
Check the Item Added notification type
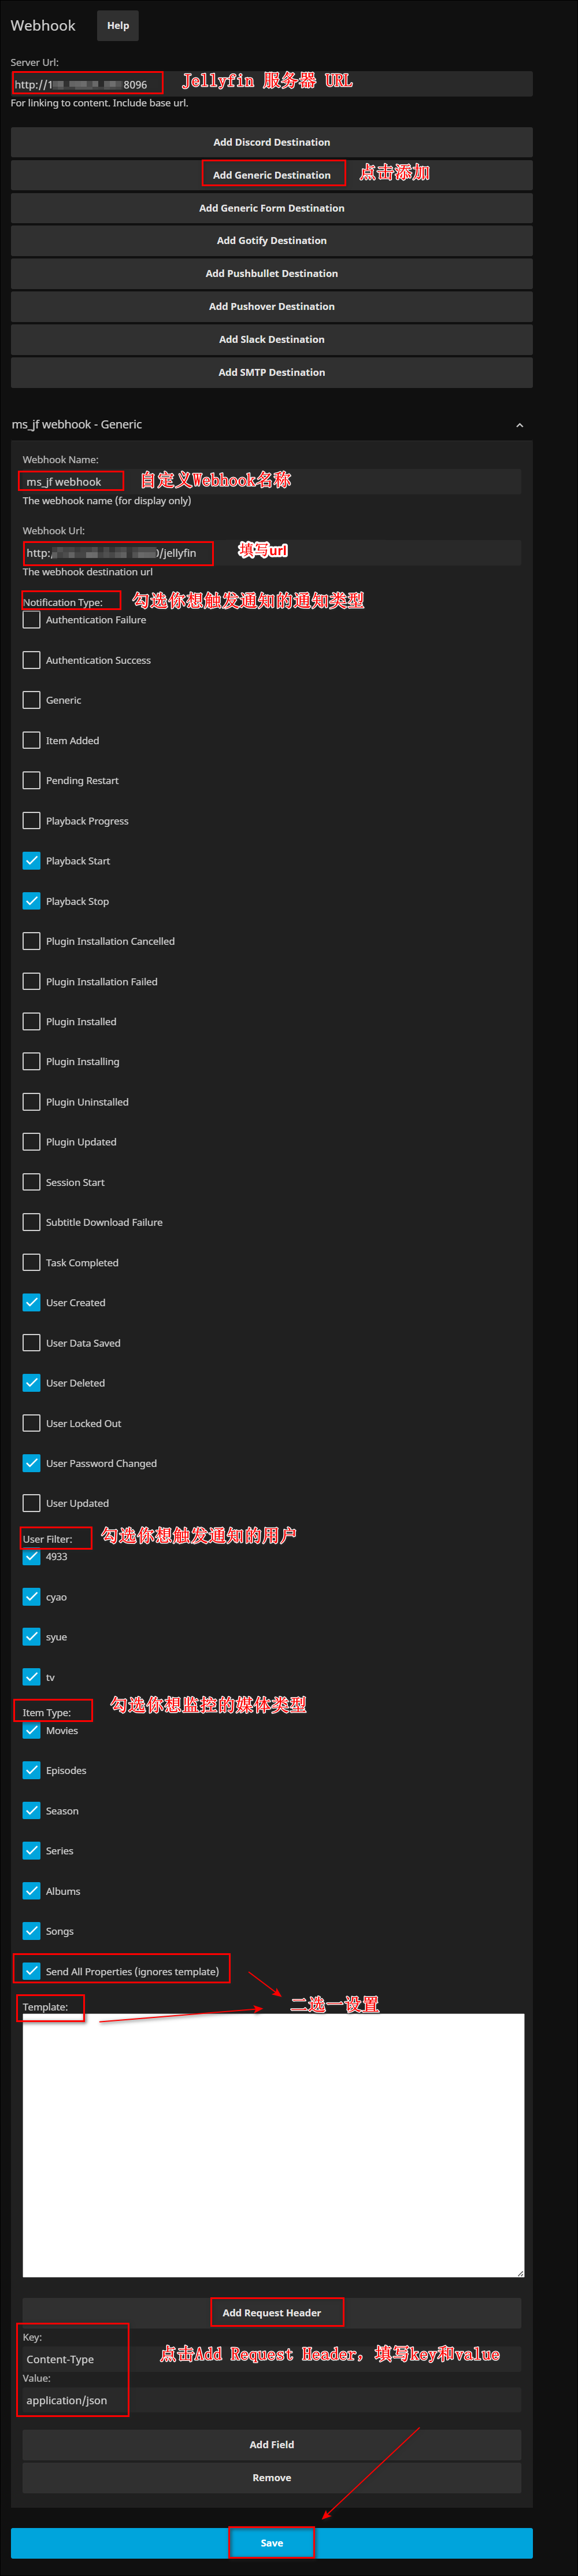(31, 740)
